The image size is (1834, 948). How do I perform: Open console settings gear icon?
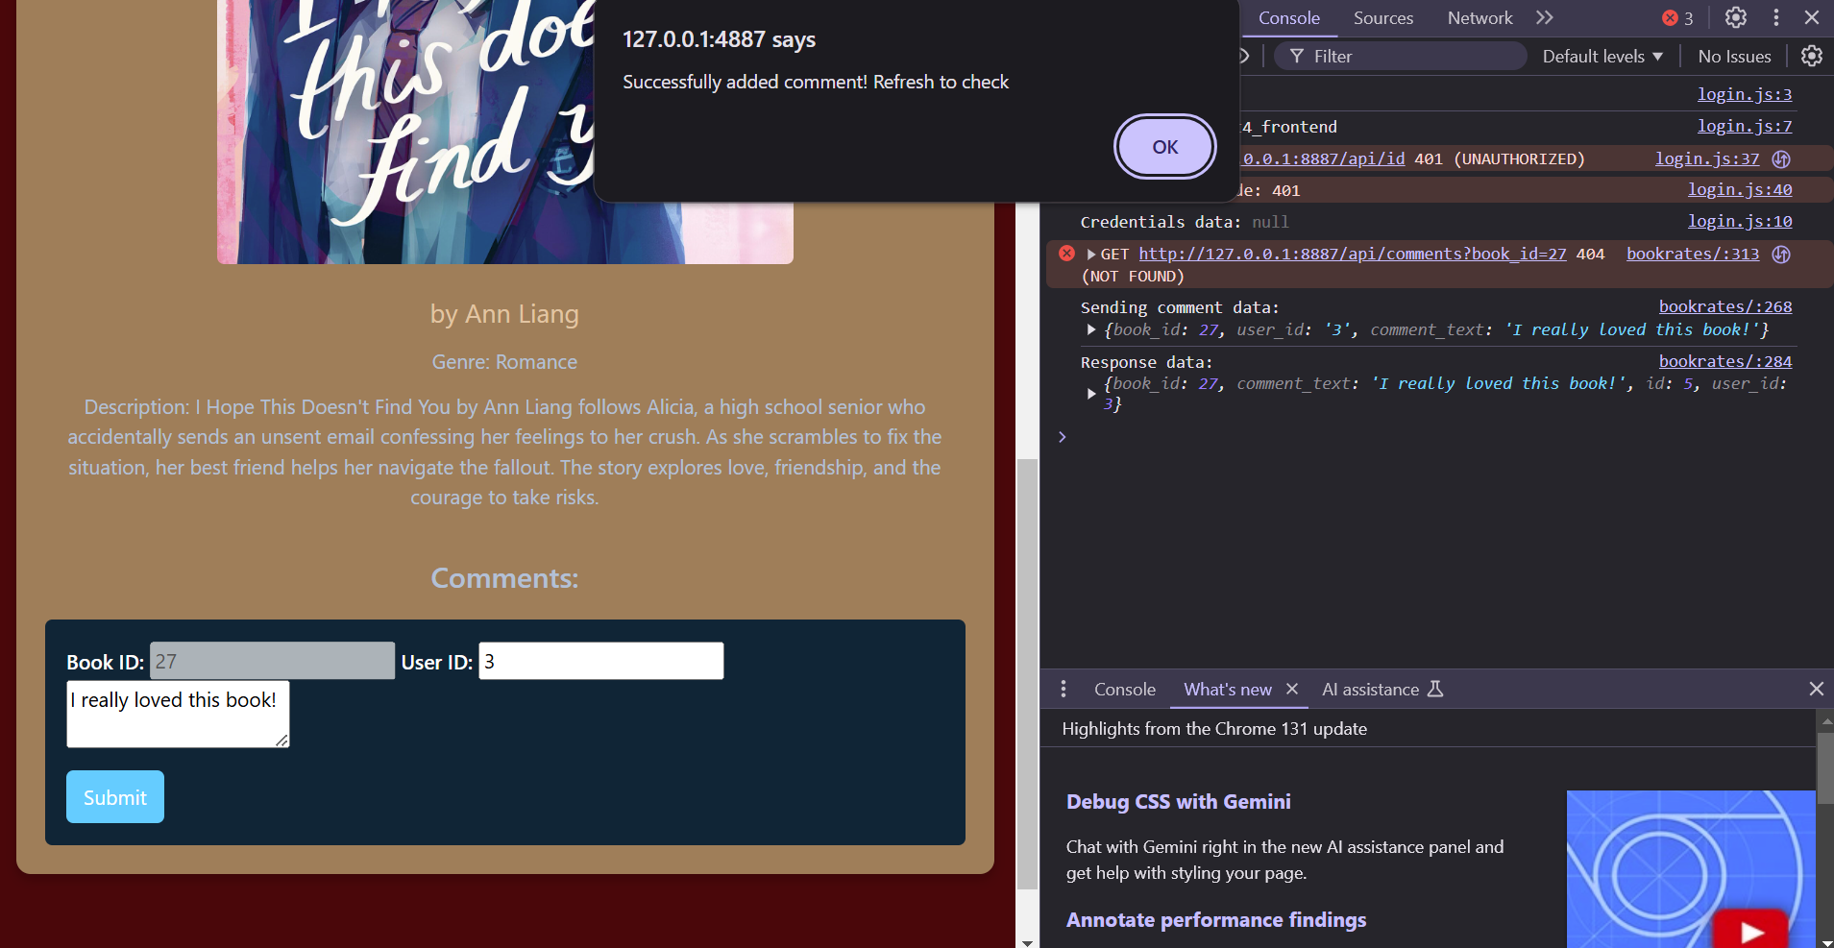1811,56
